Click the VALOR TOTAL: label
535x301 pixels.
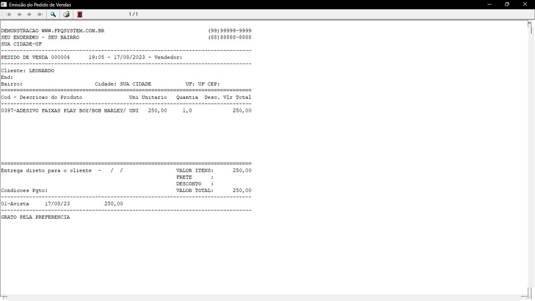(x=195, y=191)
